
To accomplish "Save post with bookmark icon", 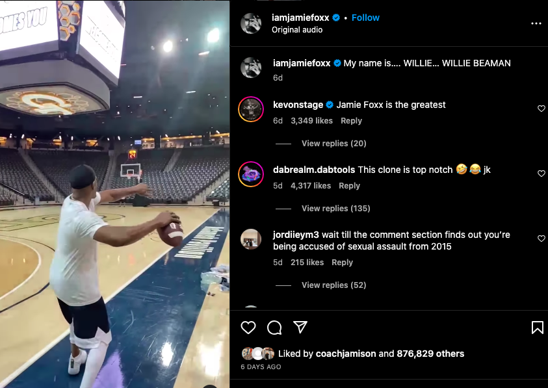I will tap(537, 328).
